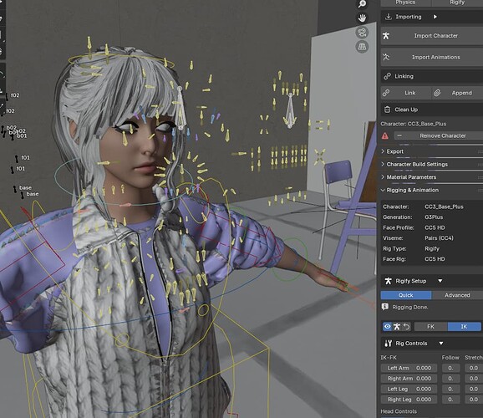Click the Right Leg stretch value field
Image resolution: width=483 pixels, height=418 pixels.
[x=473, y=400]
